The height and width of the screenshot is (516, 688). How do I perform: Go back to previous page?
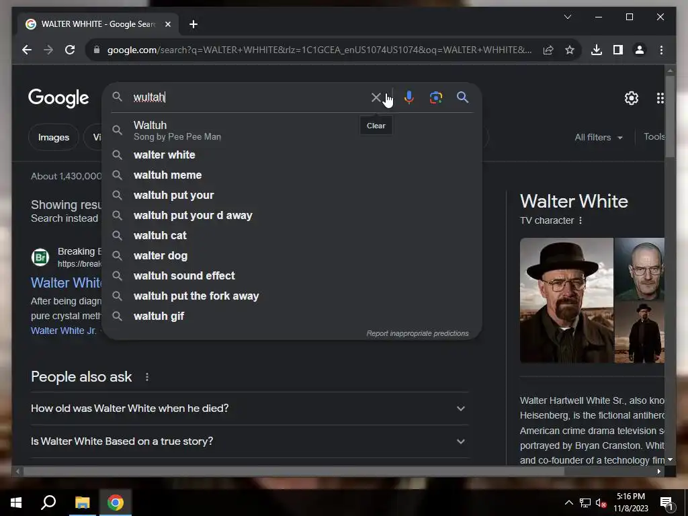click(x=27, y=50)
